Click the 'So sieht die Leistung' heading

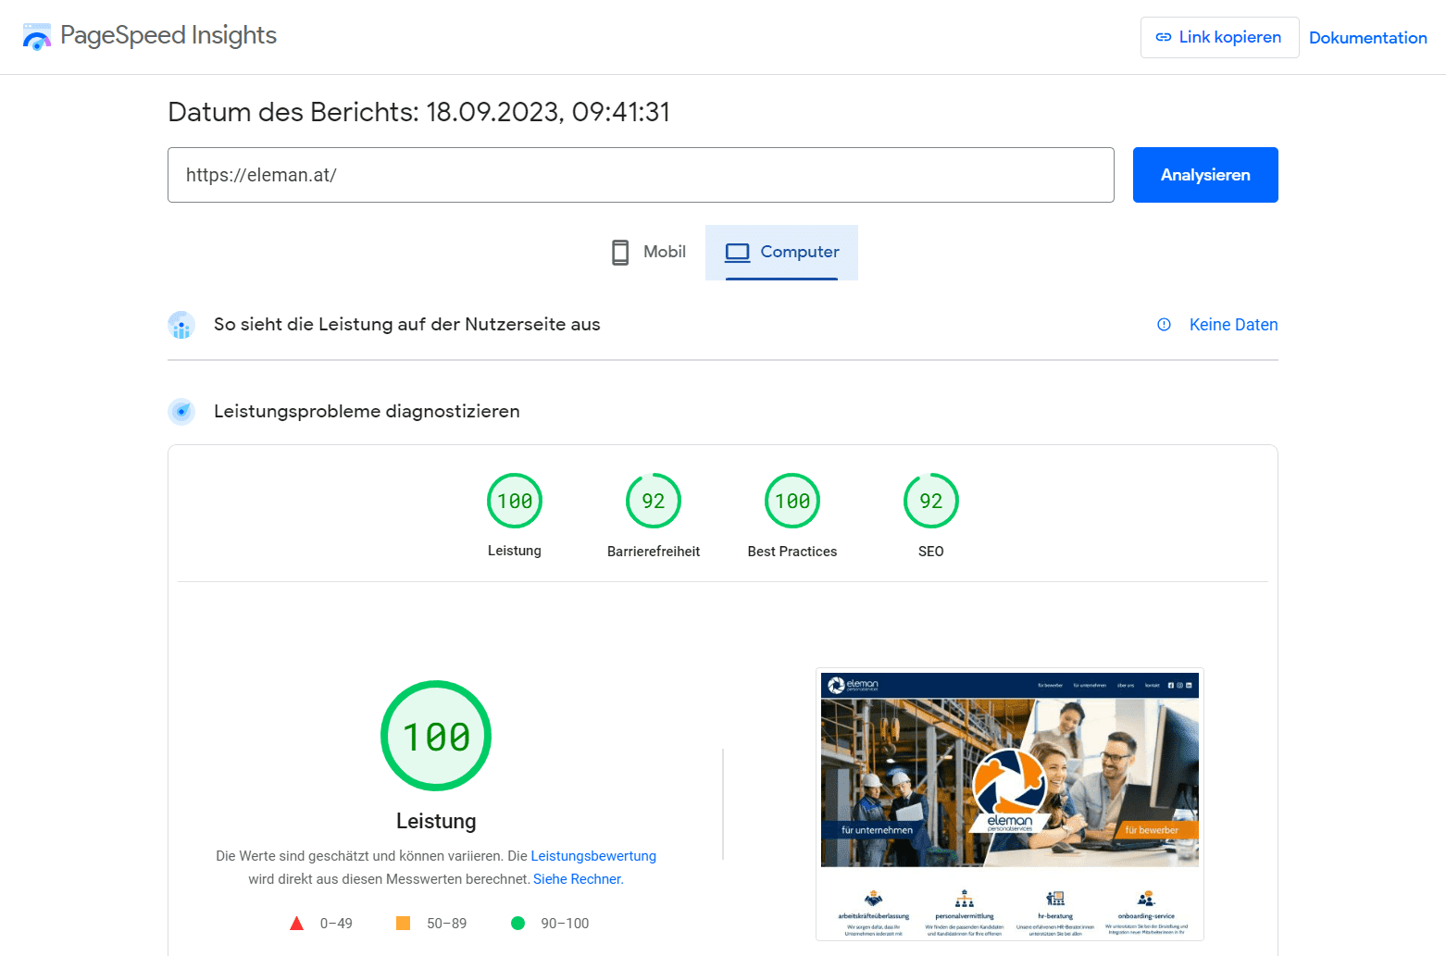click(x=407, y=325)
